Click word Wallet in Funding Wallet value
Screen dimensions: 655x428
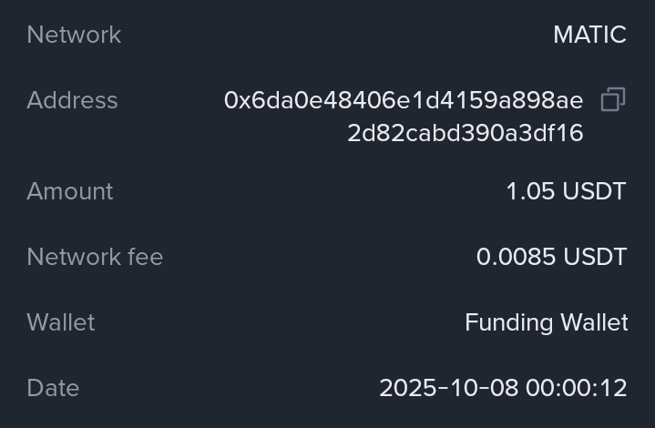tap(593, 322)
